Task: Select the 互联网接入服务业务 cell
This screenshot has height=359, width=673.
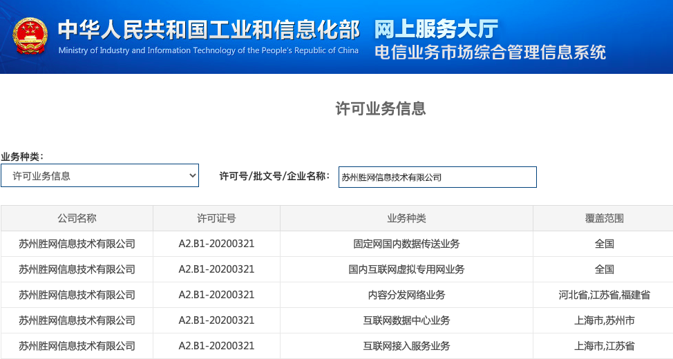Action: [x=406, y=346]
